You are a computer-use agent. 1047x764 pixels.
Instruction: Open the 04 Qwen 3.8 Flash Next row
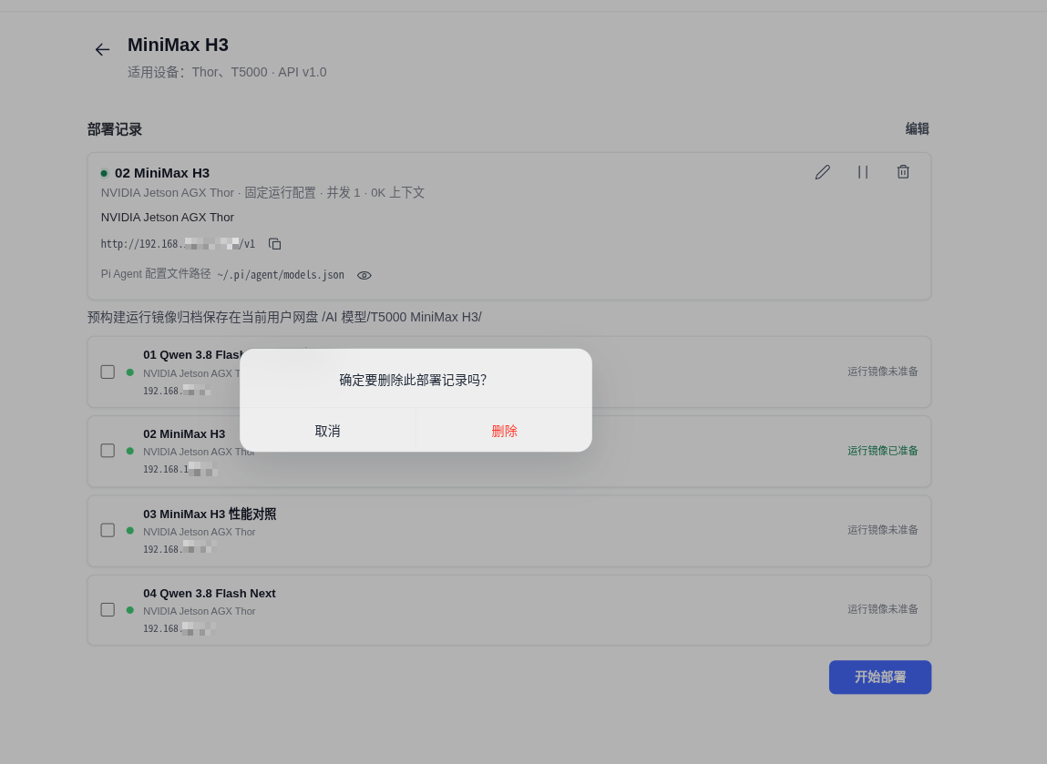pos(508,610)
